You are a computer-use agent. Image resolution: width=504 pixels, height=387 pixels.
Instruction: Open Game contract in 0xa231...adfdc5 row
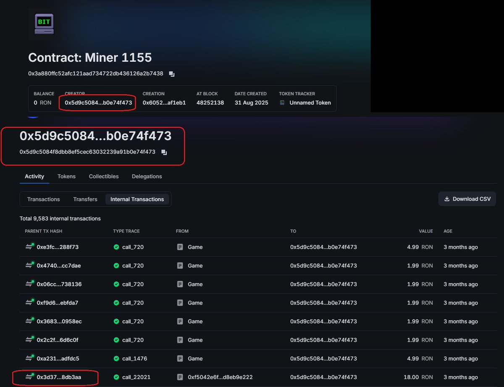pos(195,358)
